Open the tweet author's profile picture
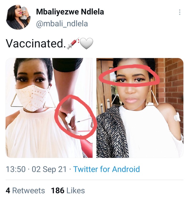Image resolution: width=189 pixels, height=197 pixels. pos(18,17)
